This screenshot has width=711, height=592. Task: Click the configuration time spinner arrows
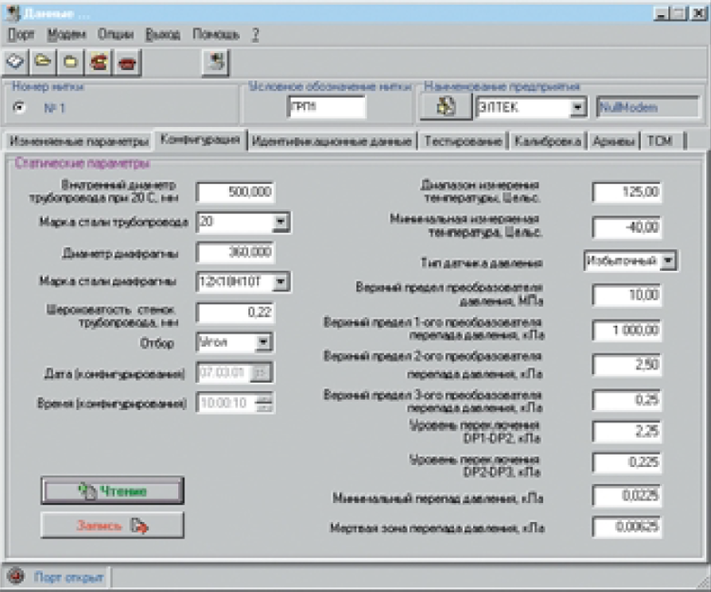point(264,403)
